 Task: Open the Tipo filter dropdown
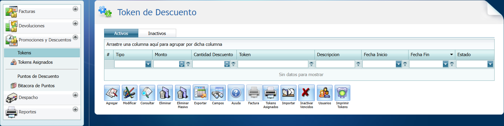coord(148,64)
